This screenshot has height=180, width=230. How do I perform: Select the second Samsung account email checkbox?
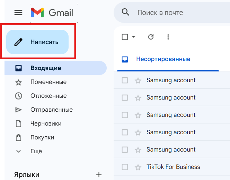pyautogui.click(x=125, y=98)
